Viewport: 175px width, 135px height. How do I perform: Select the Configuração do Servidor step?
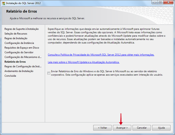(19, 52)
